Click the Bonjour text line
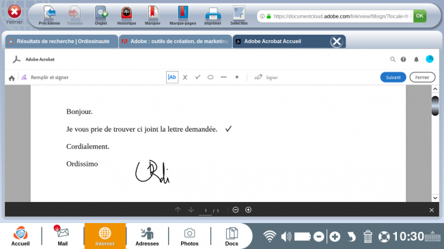Image resolution: width=444 pixels, height=249 pixels. [79, 112]
